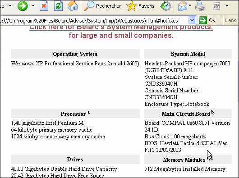Click the Drives section header

(x=75, y=159)
